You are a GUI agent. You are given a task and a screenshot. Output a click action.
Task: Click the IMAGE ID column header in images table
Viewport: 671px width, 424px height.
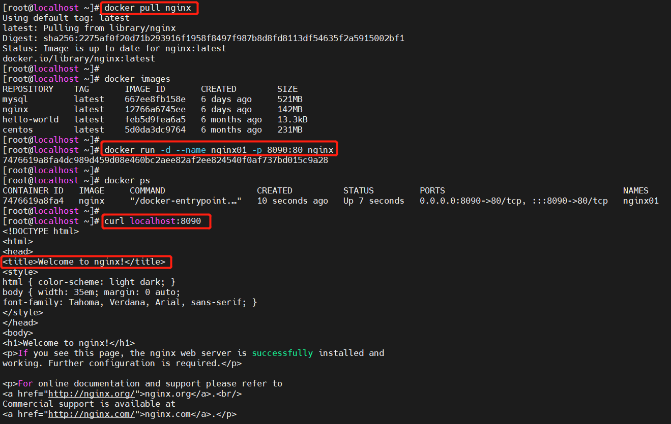pos(145,89)
